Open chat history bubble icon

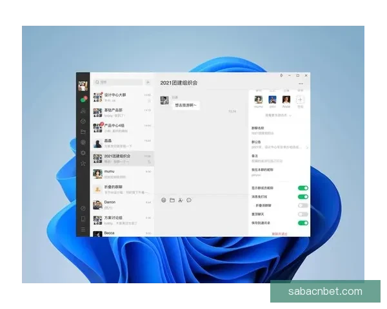pos(190,200)
